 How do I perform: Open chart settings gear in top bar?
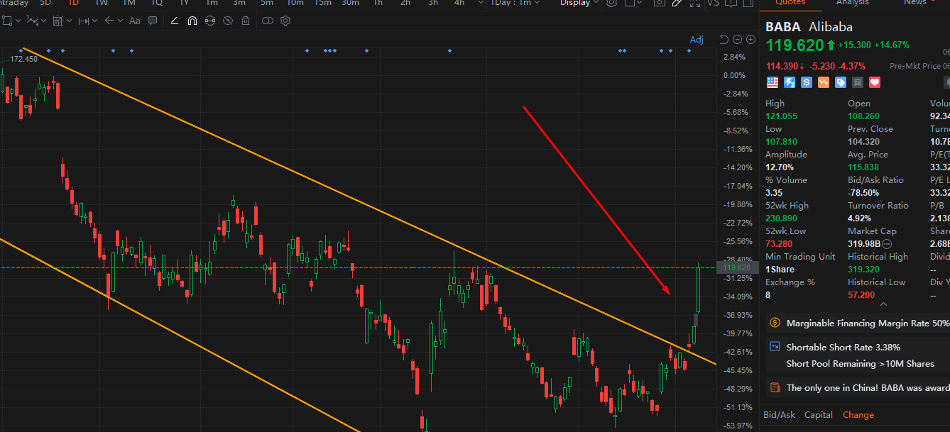pyautogui.click(x=611, y=3)
